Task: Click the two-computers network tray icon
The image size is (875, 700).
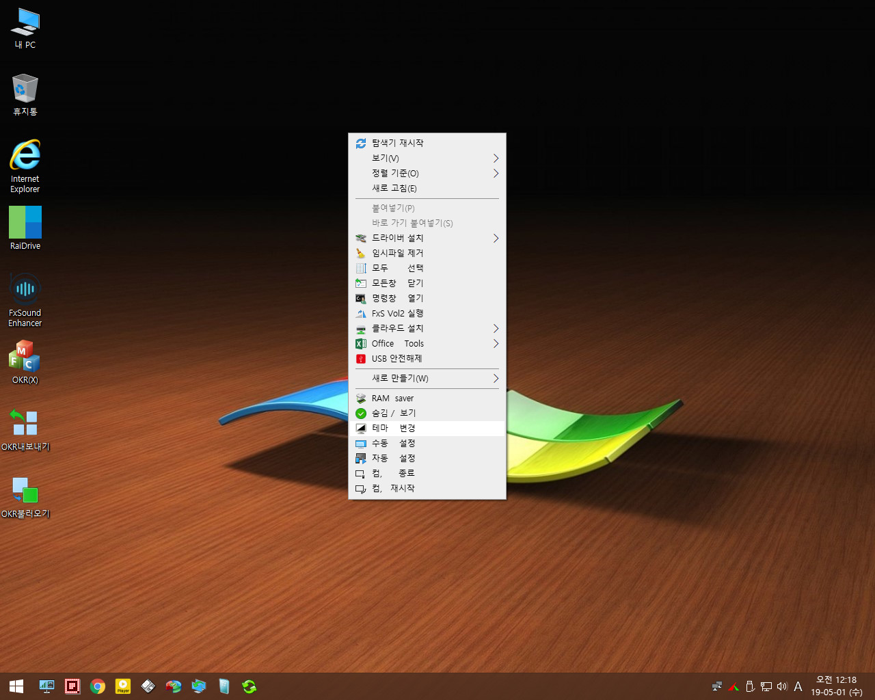Action: coord(717,686)
